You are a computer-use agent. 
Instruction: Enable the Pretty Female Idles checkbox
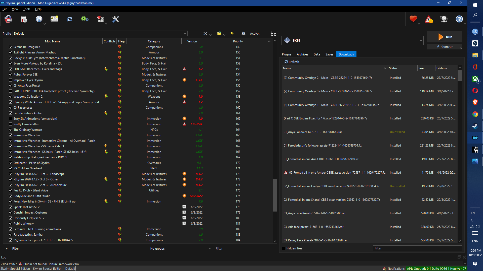pyautogui.click(x=11, y=124)
